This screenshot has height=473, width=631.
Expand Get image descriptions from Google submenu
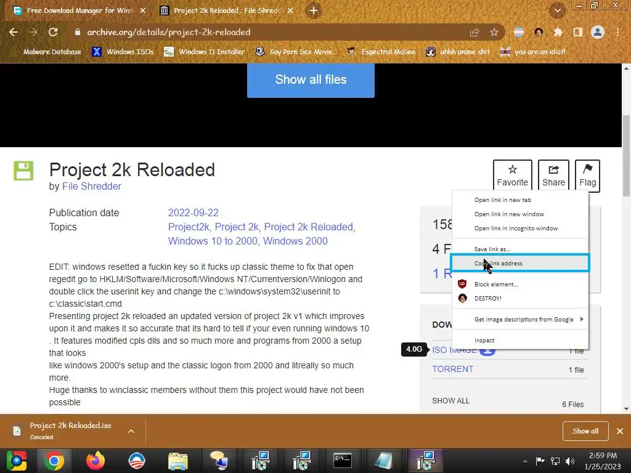tap(520, 319)
